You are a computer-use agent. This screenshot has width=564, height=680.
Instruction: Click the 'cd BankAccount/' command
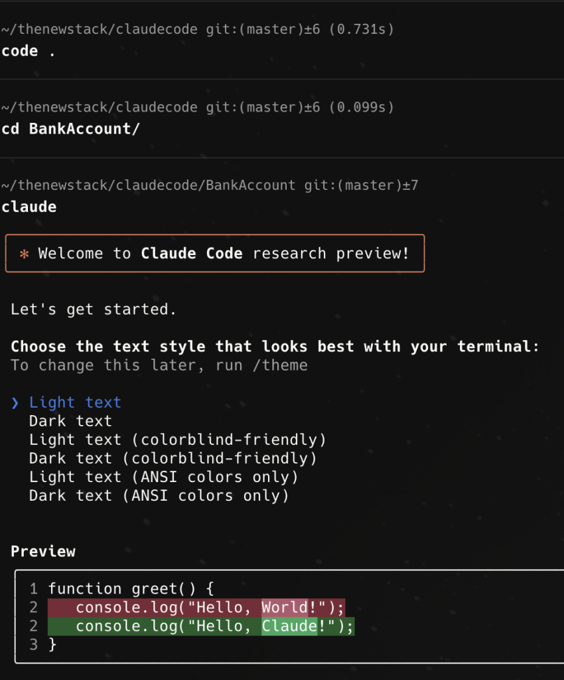point(70,129)
